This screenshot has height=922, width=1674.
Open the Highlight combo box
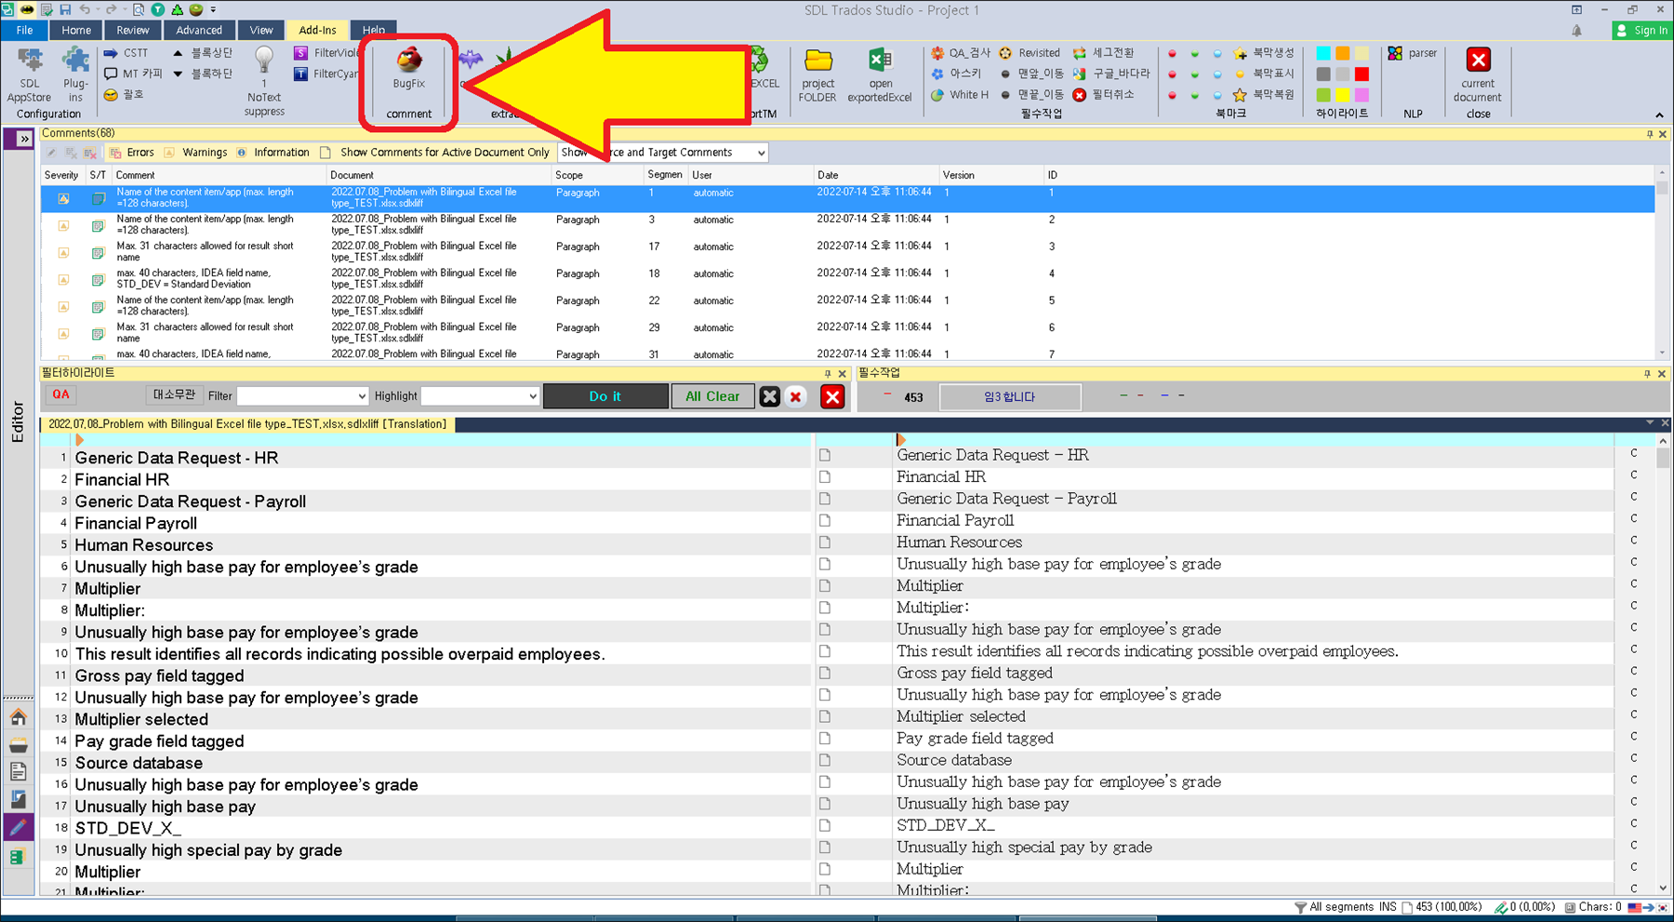(480, 396)
